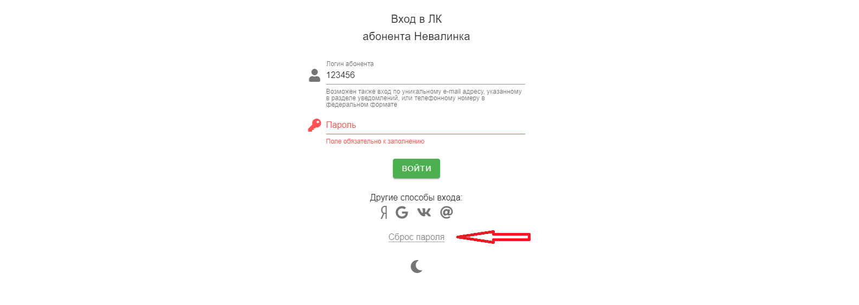
Task: Click the Вход в ЛК heading
Action: pos(416,19)
